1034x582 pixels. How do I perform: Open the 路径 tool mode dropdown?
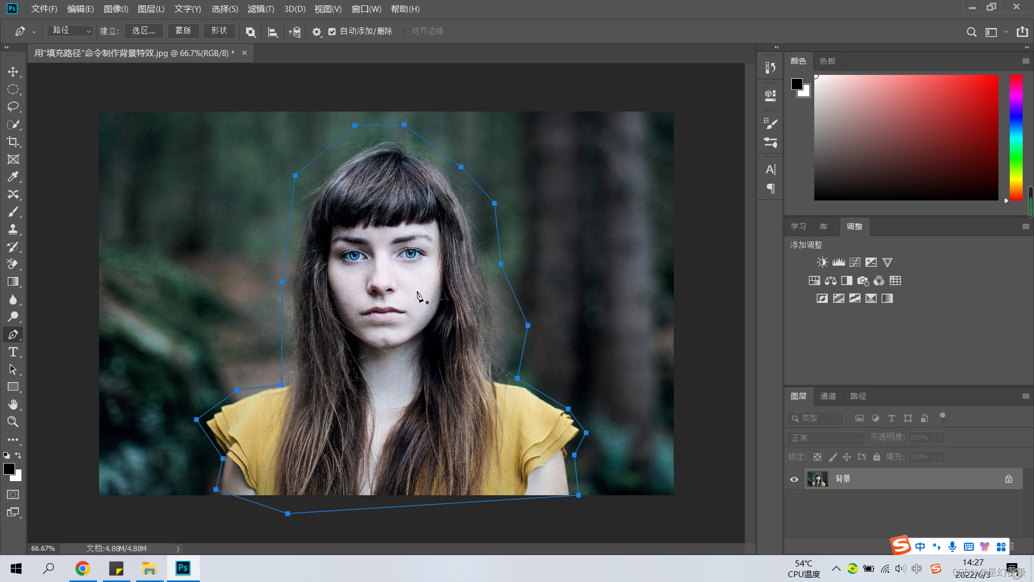[x=71, y=31]
